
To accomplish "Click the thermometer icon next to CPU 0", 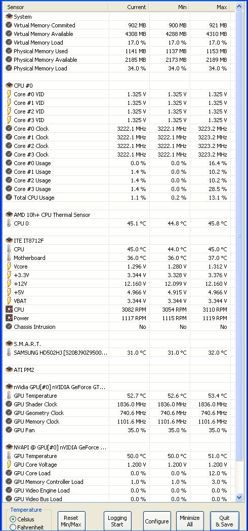I will [x=9, y=223].
